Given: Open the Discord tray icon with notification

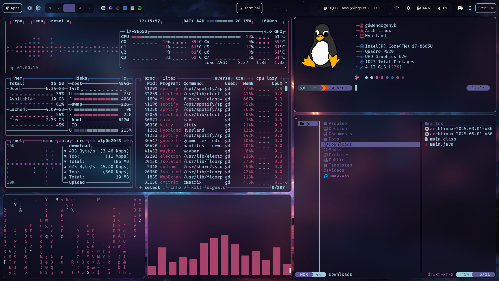Looking at the screenshot, I should (460, 8).
